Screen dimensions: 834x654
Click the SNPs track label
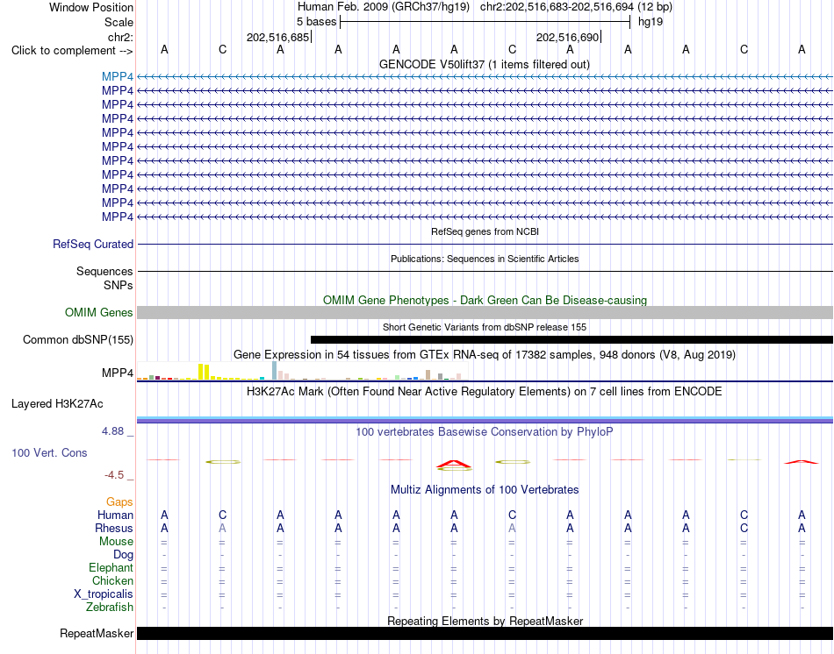click(119, 285)
